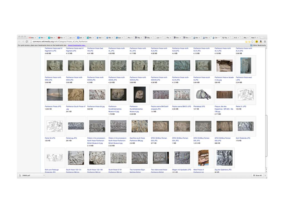Open the Chrome menu hamburger icon
This screenshot has height=213, width=284.
coord(265,42)
